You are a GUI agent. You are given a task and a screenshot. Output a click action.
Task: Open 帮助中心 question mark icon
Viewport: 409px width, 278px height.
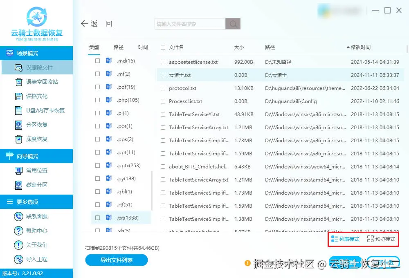coord(18,231)
